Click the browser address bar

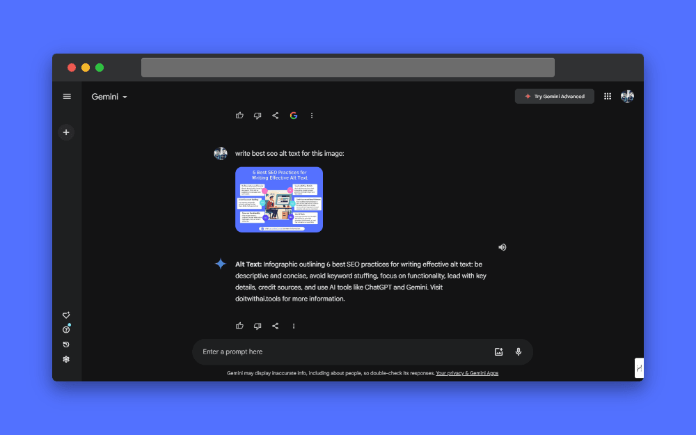tap(347, 68)
